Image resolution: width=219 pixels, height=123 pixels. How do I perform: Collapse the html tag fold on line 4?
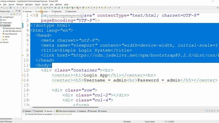click(x=29, y=30)
